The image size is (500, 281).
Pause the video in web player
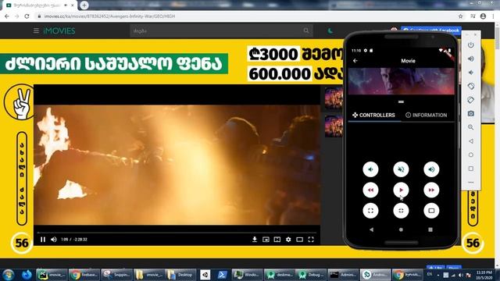coord(43,240)
